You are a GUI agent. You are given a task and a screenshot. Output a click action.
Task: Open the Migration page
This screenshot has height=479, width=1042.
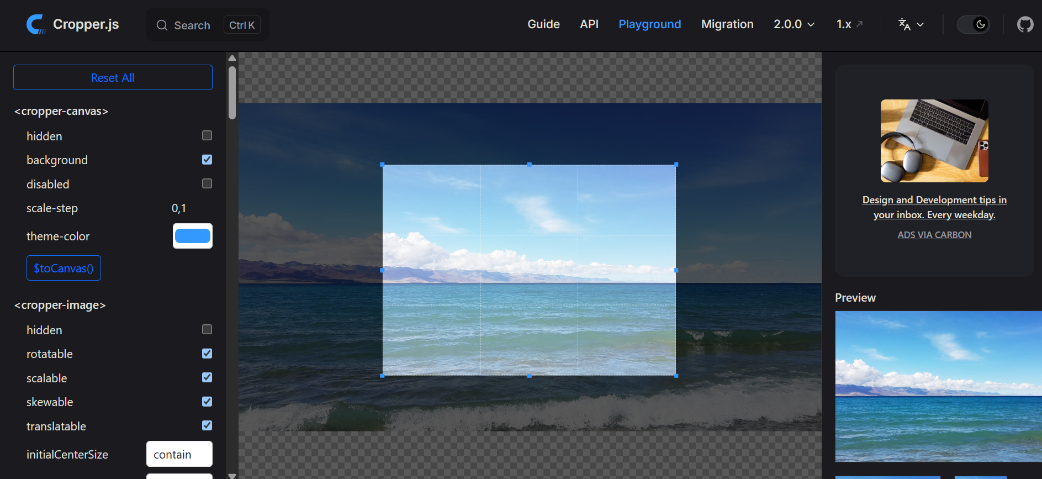(x=727, y=24)
